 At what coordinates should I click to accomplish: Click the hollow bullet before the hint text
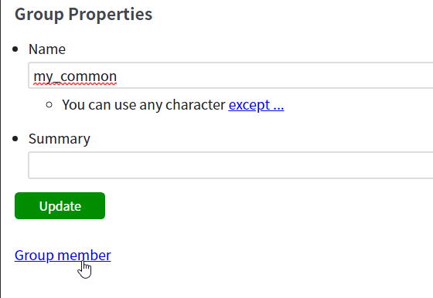coord(49,105)
